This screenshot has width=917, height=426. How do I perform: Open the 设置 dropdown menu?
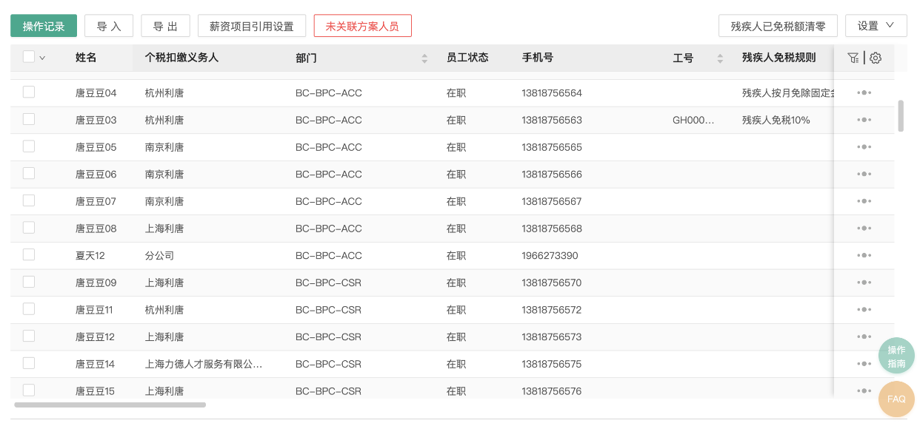click(876, 25)
